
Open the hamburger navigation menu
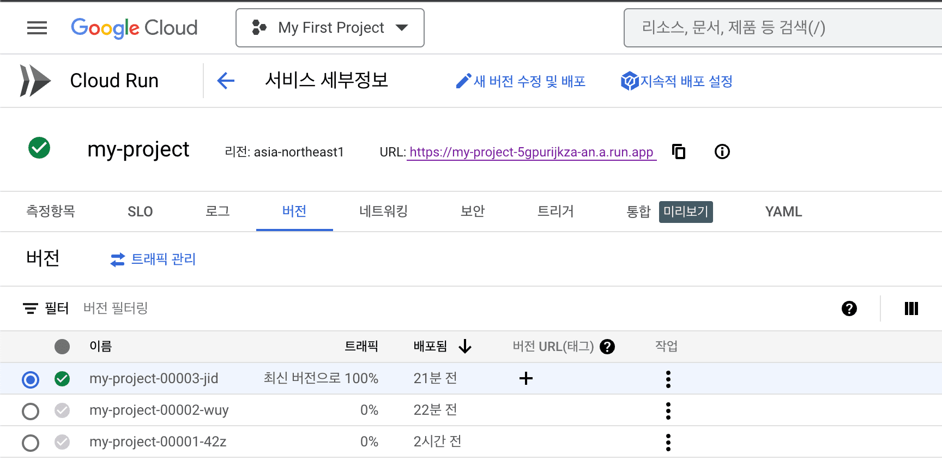[x=37, y=28]
